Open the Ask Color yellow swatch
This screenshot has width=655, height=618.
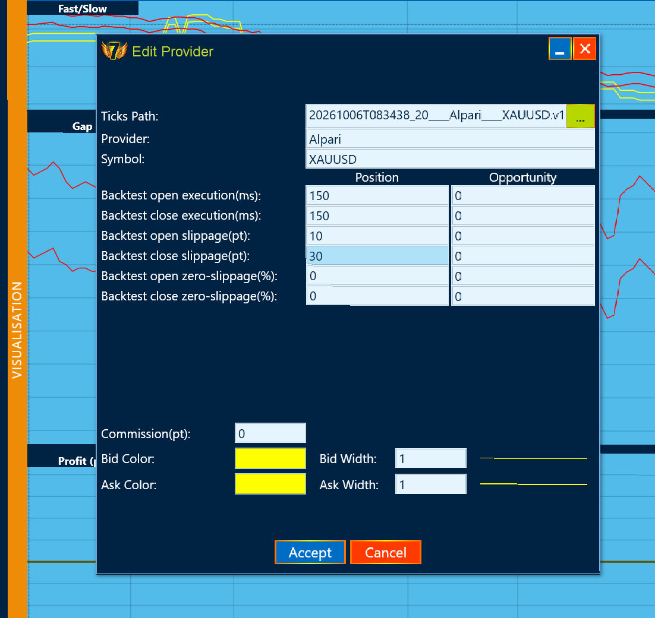tap(270, 484)
